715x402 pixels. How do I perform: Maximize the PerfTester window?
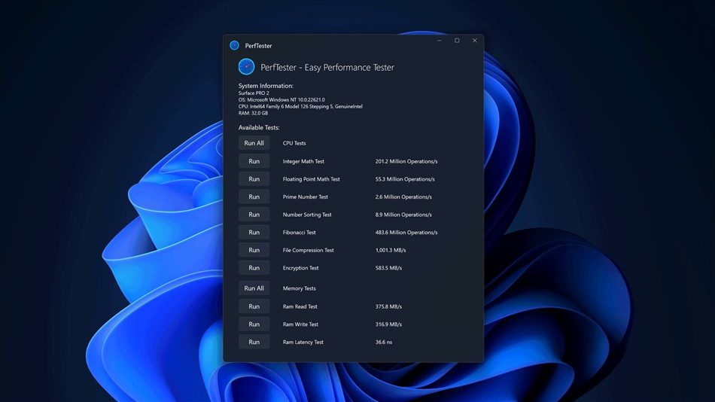click(457, 41)
